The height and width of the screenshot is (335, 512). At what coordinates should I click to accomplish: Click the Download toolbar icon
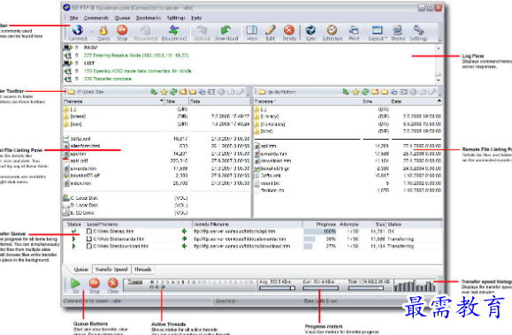226,30
